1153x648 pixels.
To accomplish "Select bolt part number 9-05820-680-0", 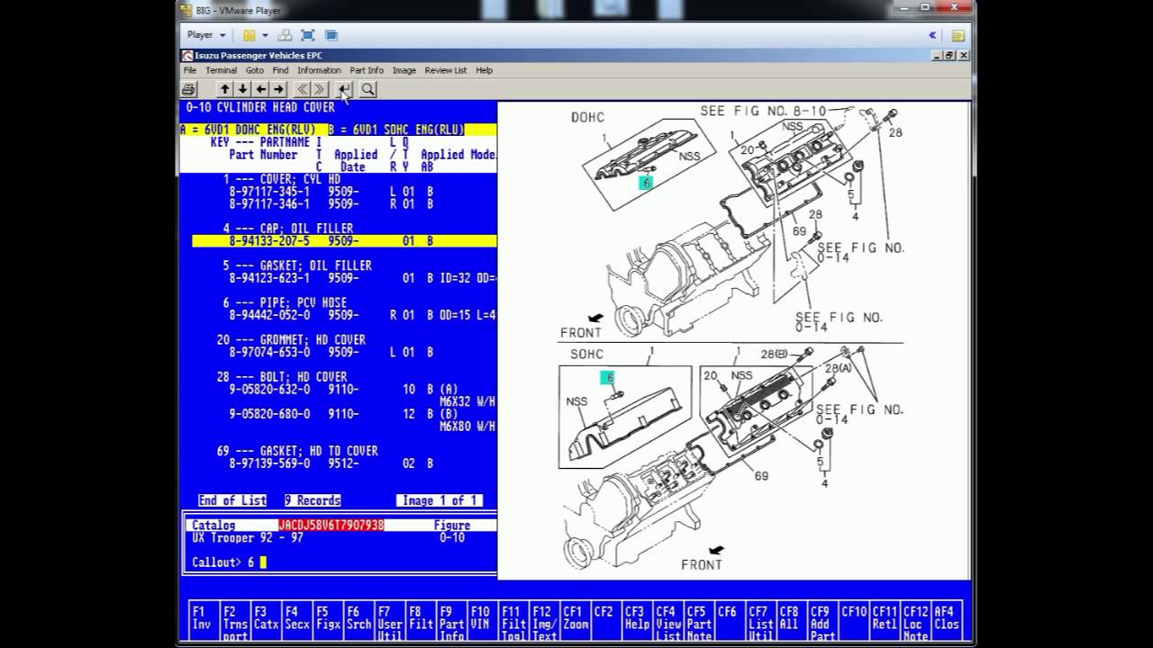I will (x=269, y=414).
